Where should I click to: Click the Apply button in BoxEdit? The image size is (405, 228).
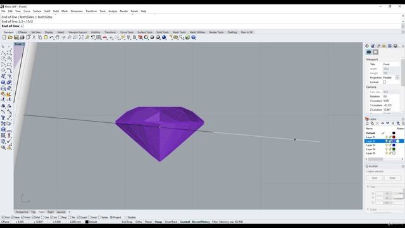click(374, 178)
